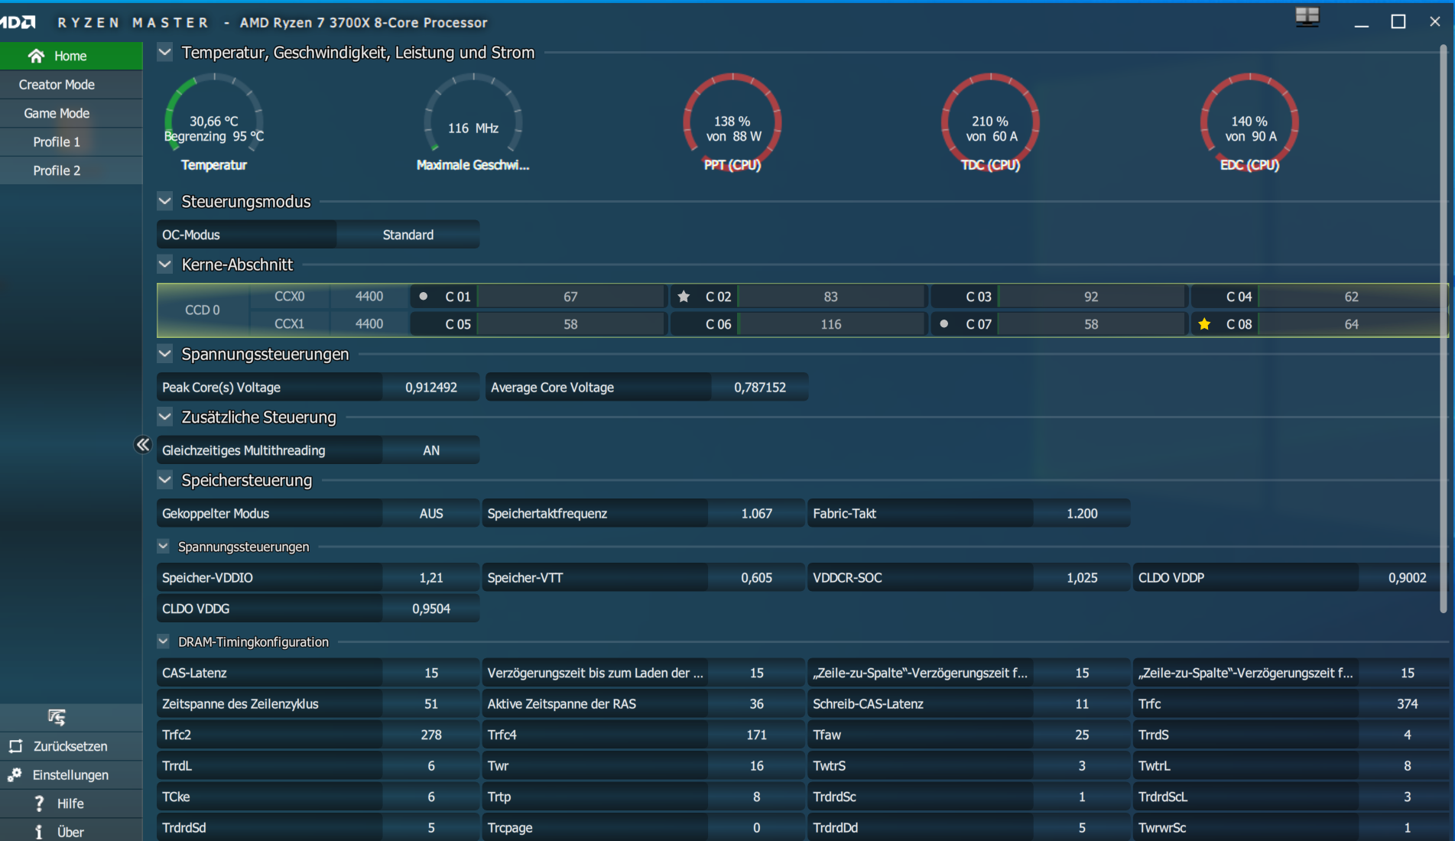
Task: Open the Über about page
Action: (71, 831)
